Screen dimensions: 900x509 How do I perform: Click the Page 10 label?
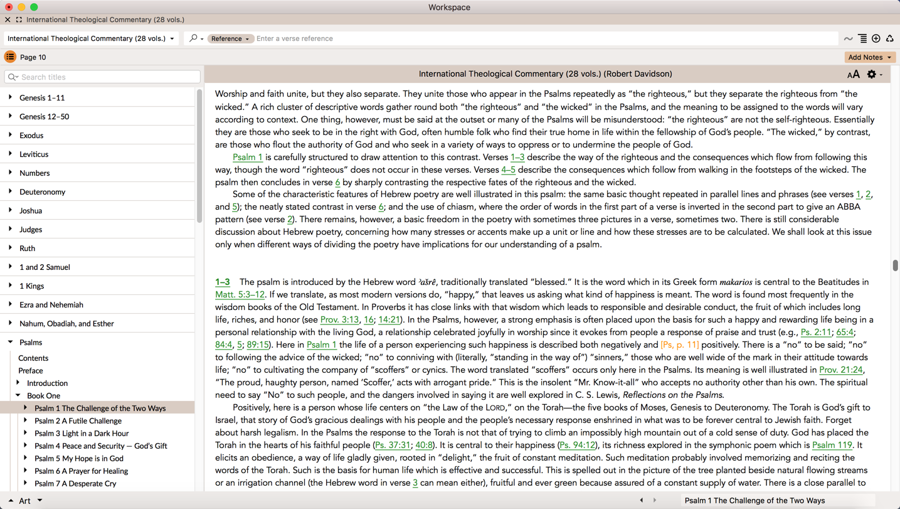33,57
